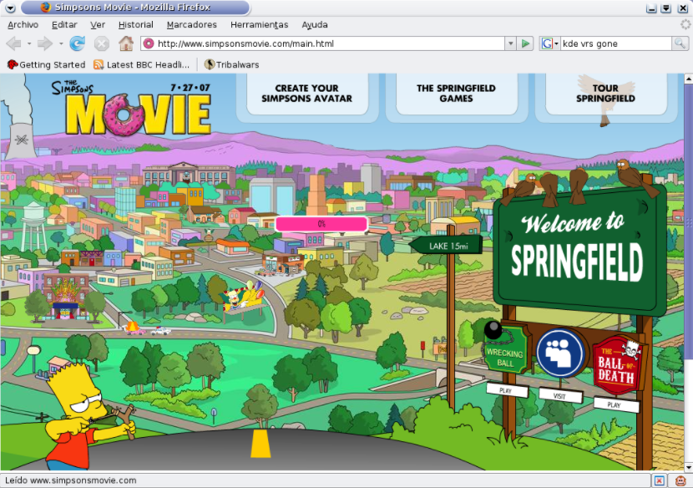Click the Krusty billboard

[x=243, y=299]
